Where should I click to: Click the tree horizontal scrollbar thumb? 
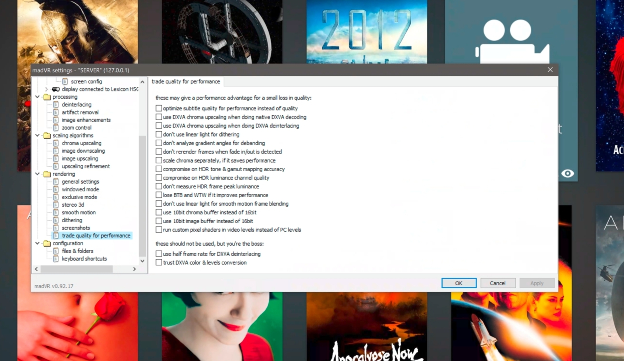(77, 269)
